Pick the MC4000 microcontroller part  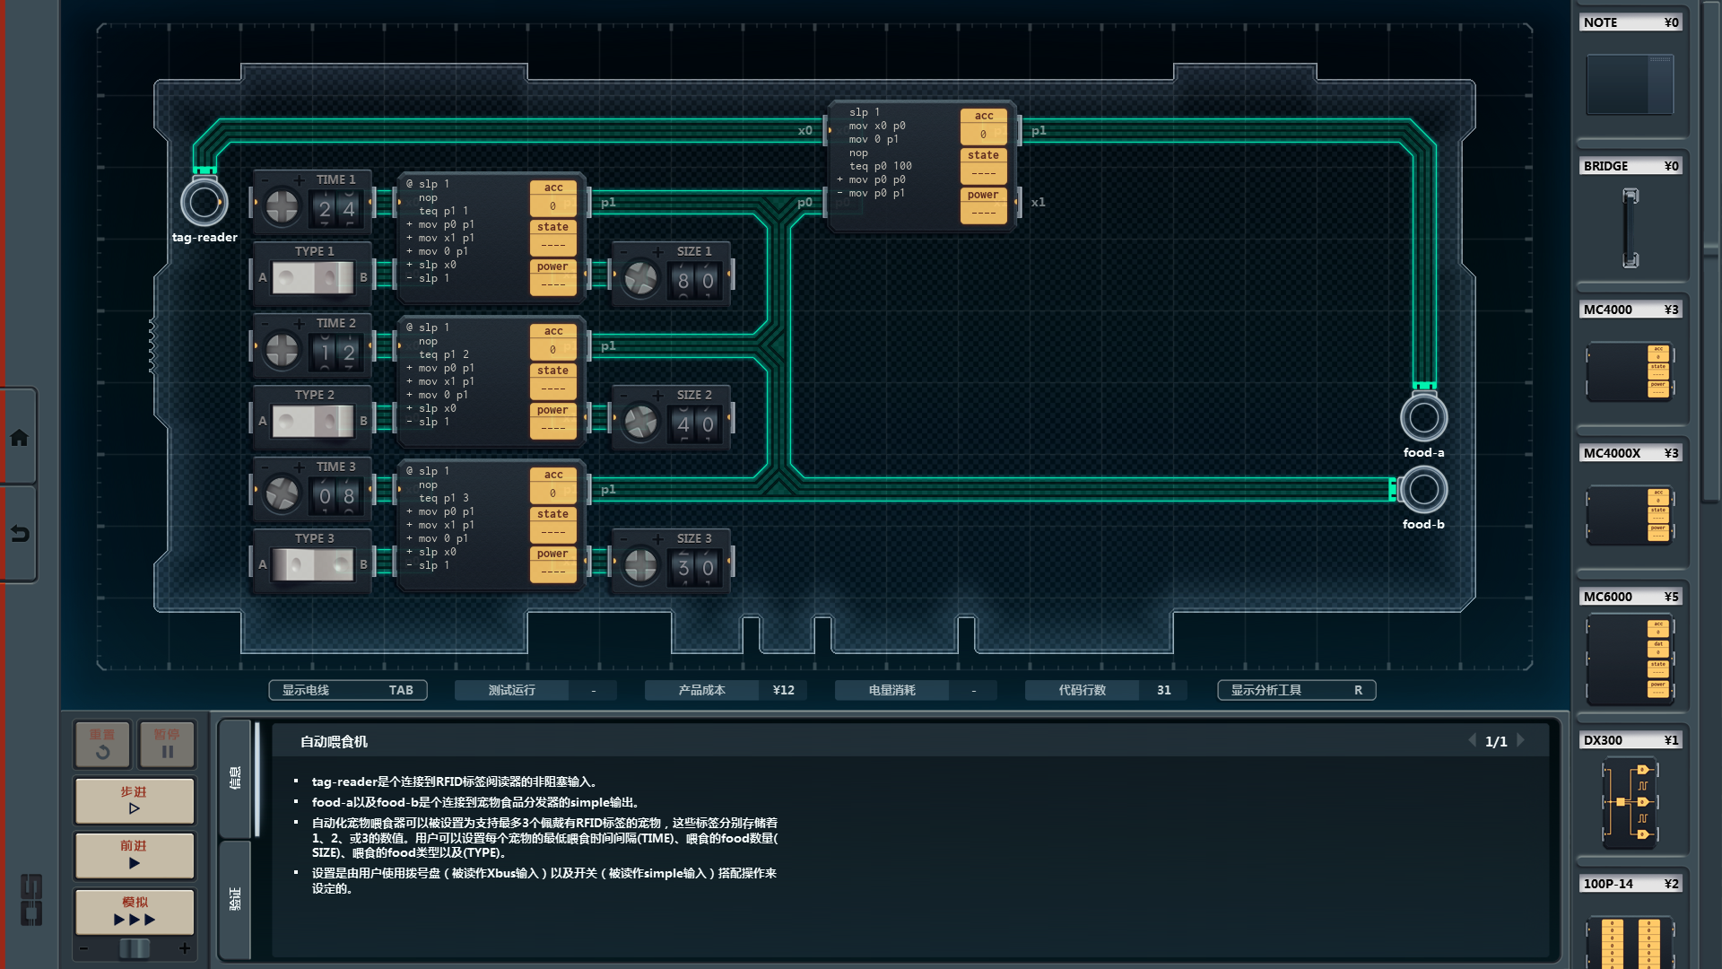[1630, 371]
